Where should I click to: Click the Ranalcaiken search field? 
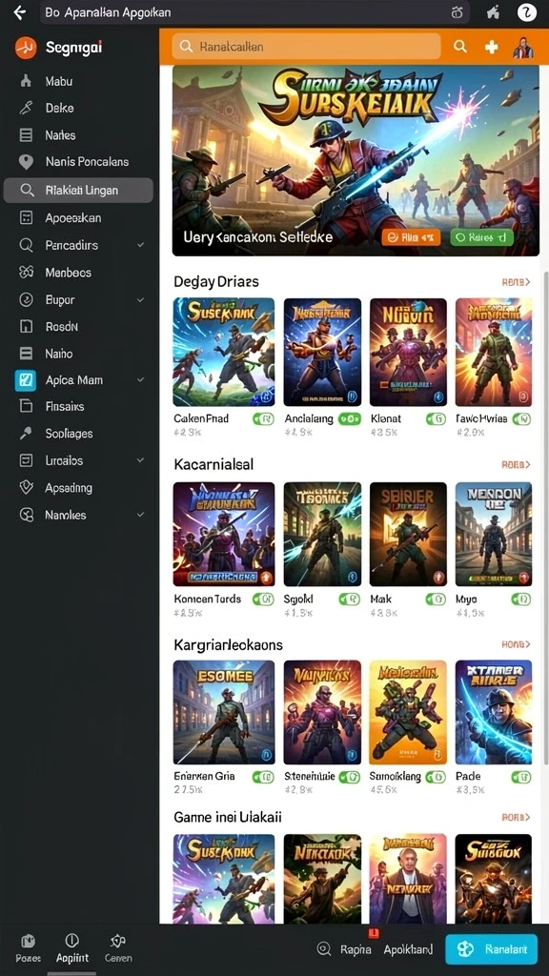[306, 46]
